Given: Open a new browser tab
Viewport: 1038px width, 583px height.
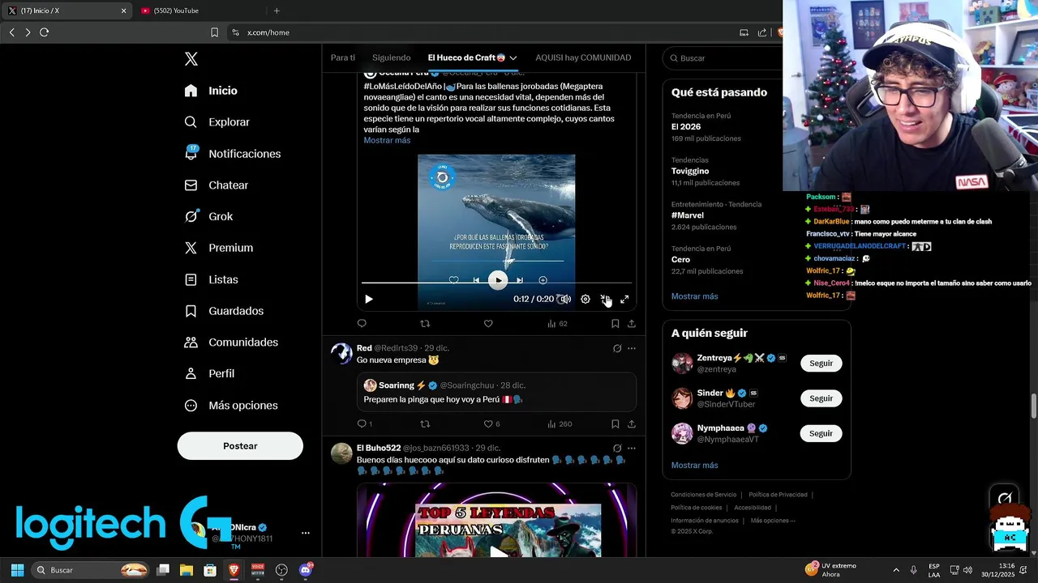Looking at the screenshot, I should pyautogui.click(x=277, y=11).
